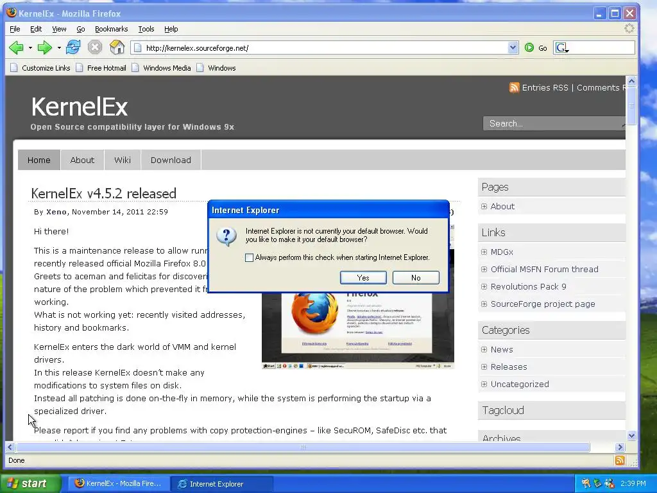Click the question mark dialog icon
Screen dimensions: 657x493
click(x=226, y=236)
